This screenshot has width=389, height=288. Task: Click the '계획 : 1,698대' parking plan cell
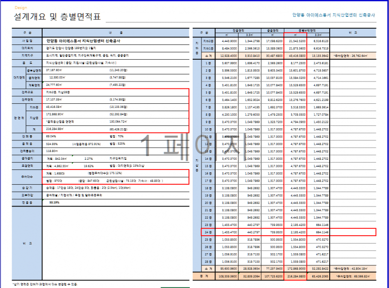pyautogui.click(x=56, y=173)
